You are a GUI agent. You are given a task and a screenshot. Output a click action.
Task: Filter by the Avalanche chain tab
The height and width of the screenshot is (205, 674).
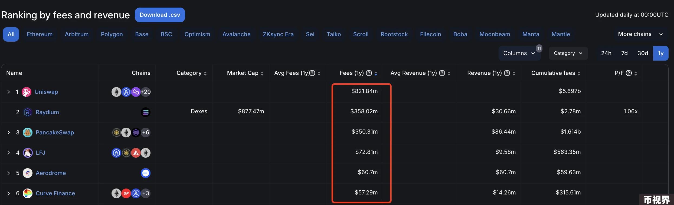[x=237, y=34]
